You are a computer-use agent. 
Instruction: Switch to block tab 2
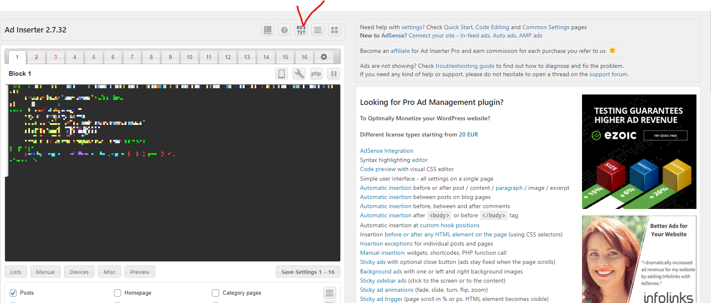36,57
